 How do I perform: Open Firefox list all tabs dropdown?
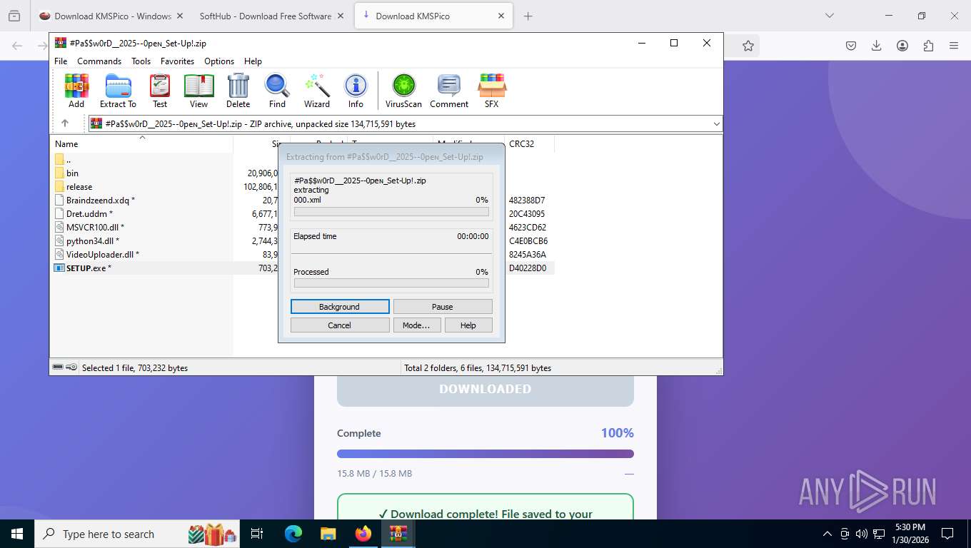(x=829, y=16)
